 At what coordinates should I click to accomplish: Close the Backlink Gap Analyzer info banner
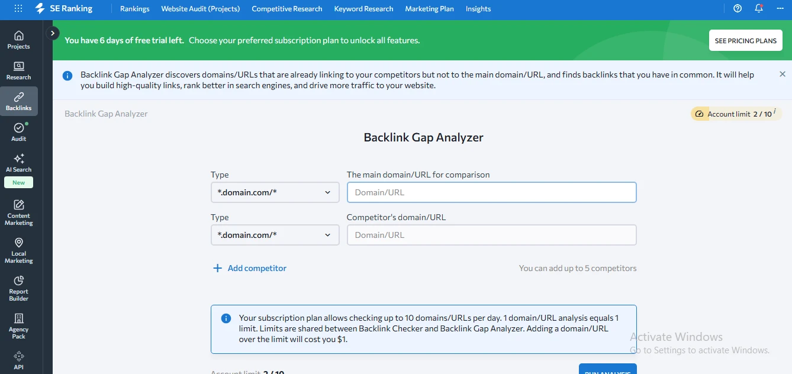pos(783,75)
